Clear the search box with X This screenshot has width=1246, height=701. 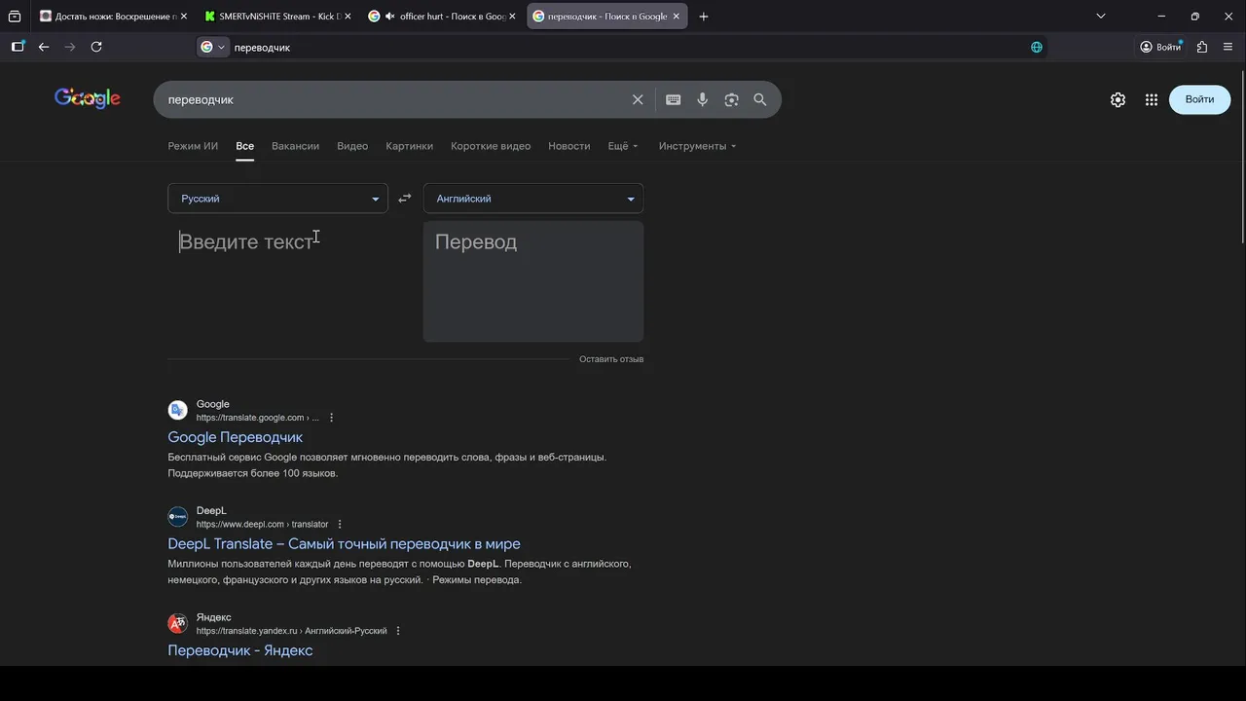(x=638, y=99)
